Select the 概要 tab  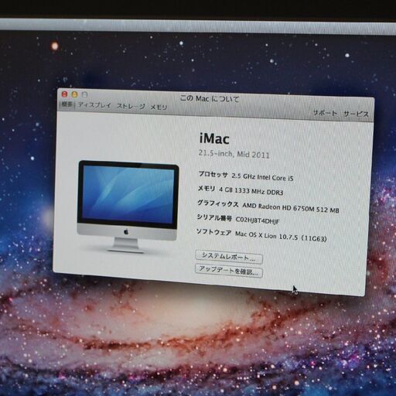click(67, 104)
